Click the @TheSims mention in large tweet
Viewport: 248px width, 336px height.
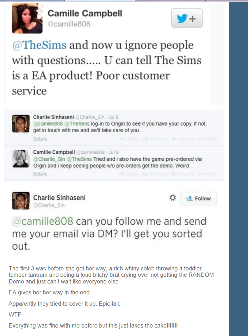coord(39,45)
